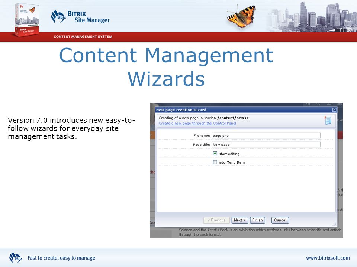Open 'Create a new page through the Control Panel' link

point(197,123)
